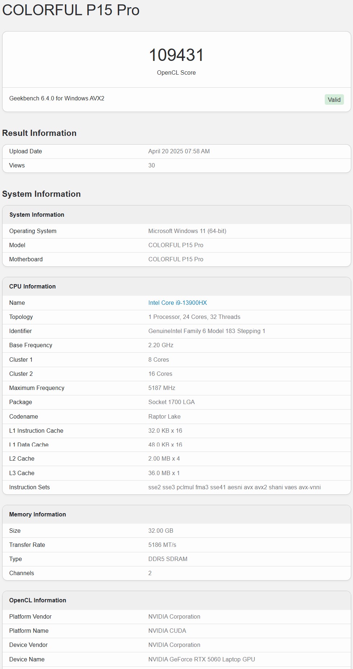Click the Views count value 30
This screenshot has width=353, height=669.
151,165
